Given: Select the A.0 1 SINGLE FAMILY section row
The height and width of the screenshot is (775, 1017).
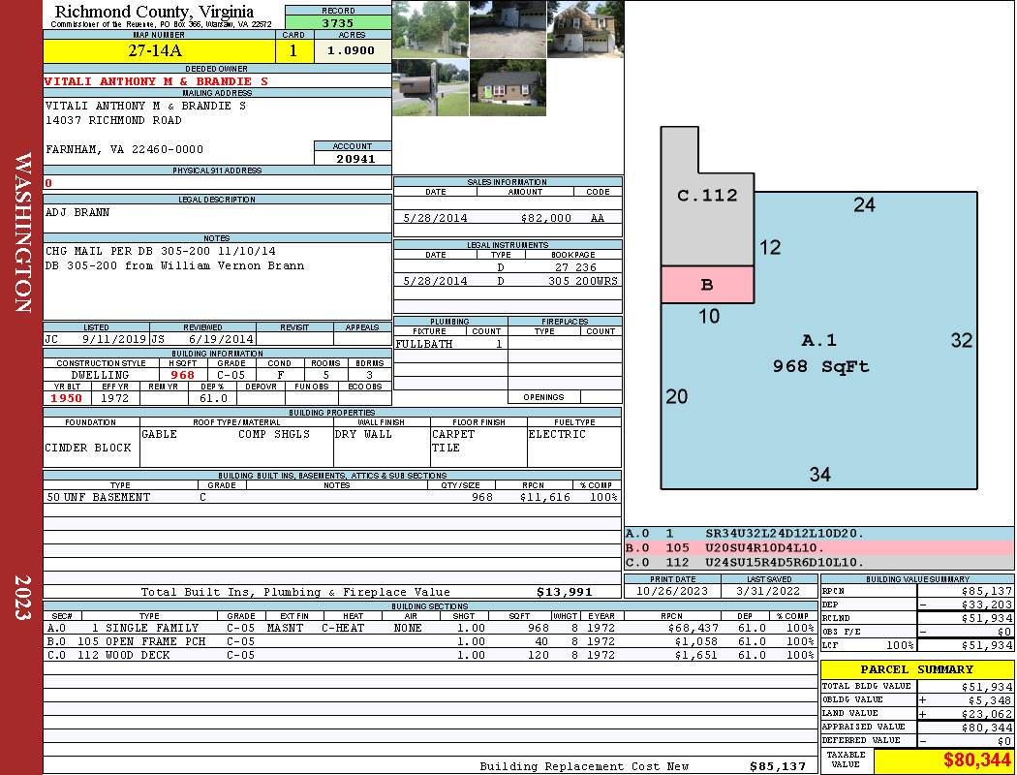Looking at the screenshot, I should [430, 628].
